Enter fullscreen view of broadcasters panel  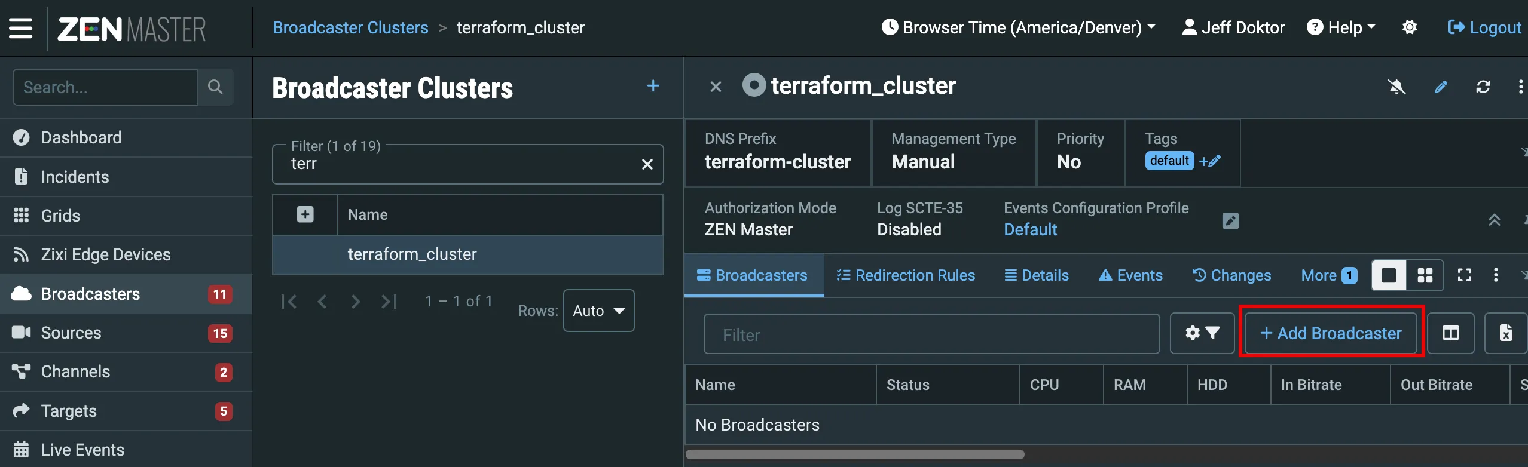pyautogui.click(x=1464, y=275)
